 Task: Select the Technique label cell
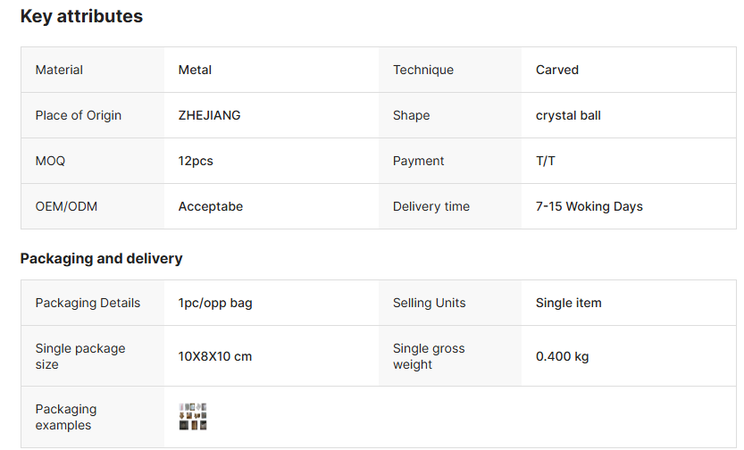[x=422, y=70]
